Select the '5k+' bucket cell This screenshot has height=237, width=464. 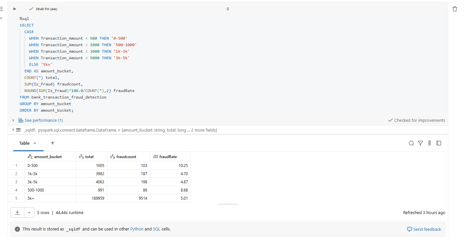[x=50, y=198]
